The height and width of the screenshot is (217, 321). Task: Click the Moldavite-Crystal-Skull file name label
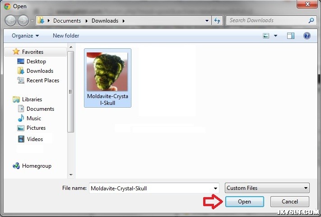(108, 99)
